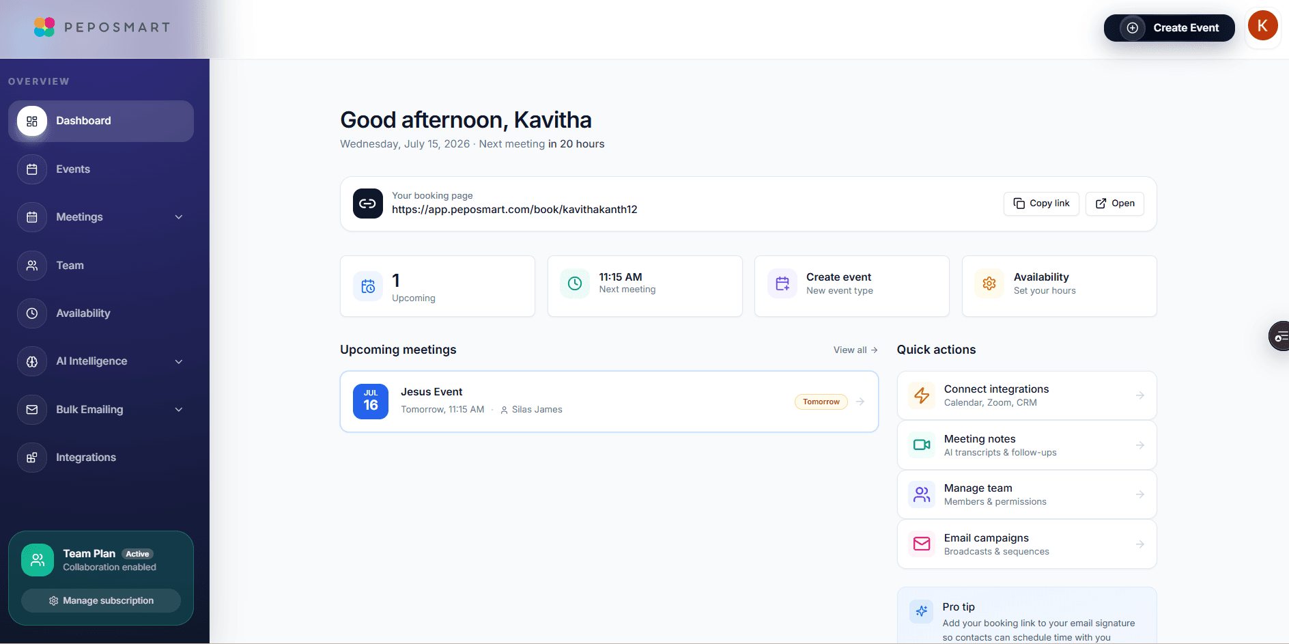Expand the Bulk Emailing submenu chevron
This screenshot has height=644, width=1289.
pyautogui.click(x=179, y=410)
